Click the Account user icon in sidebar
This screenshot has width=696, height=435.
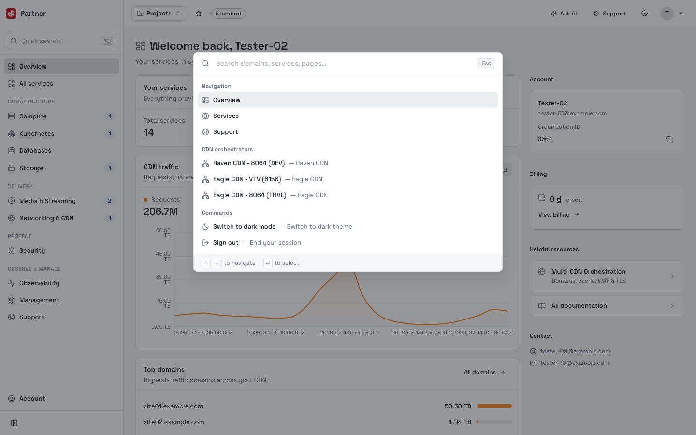click(12, 399)
